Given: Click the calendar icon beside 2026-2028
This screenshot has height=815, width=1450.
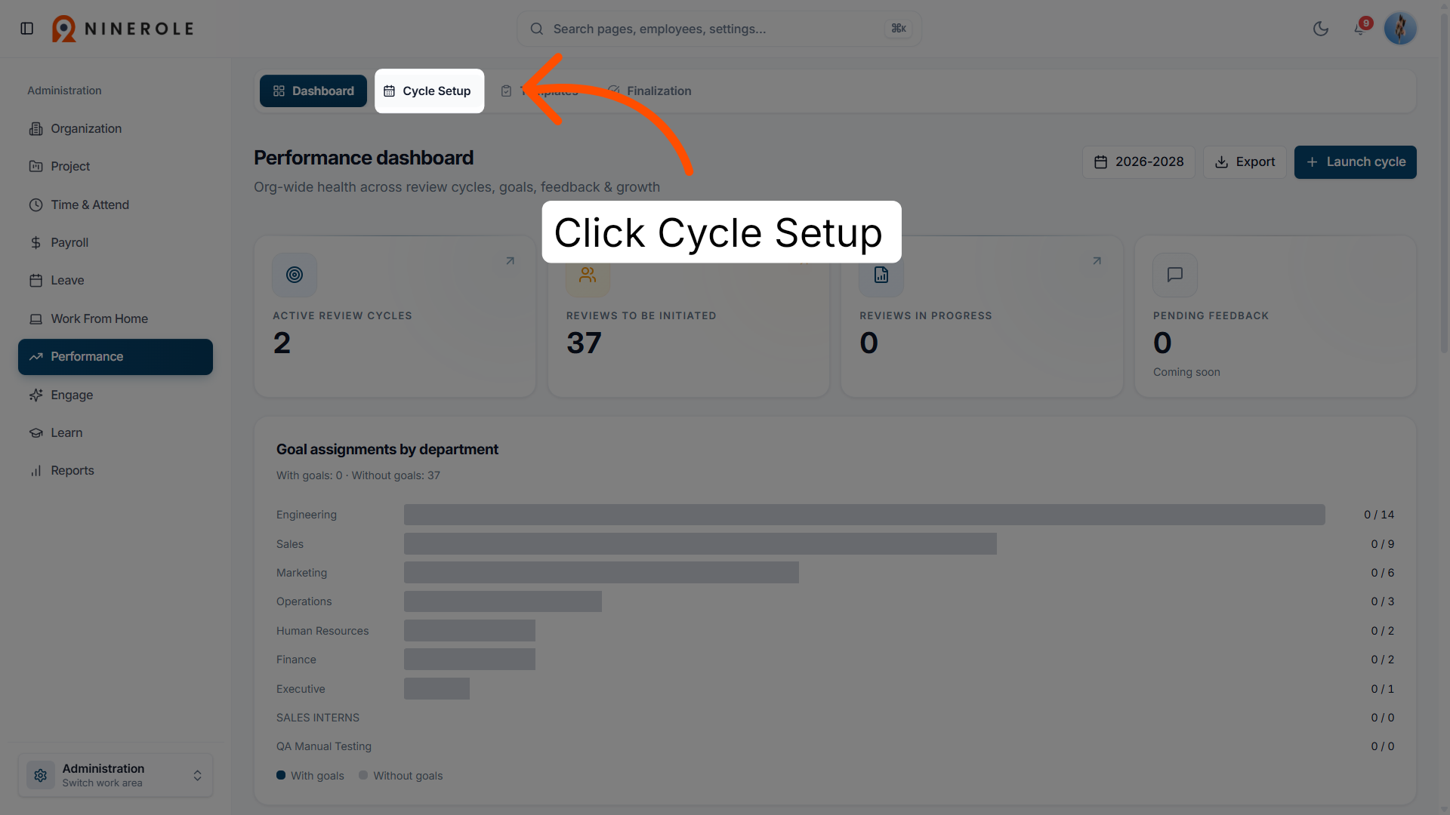Looking at the screenshot, I should (x=1101, y=161).
